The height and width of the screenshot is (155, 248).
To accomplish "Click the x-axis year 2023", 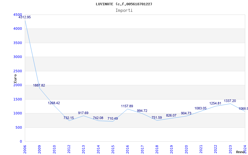I will click(230, 149).
